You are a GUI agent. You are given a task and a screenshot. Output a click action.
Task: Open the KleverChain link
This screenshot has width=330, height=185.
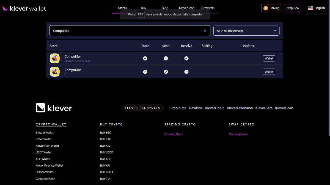coord(215,108)
